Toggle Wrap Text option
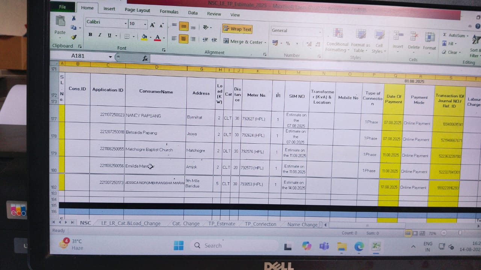This screenshot has width=481, height=270. click(237, 29)
